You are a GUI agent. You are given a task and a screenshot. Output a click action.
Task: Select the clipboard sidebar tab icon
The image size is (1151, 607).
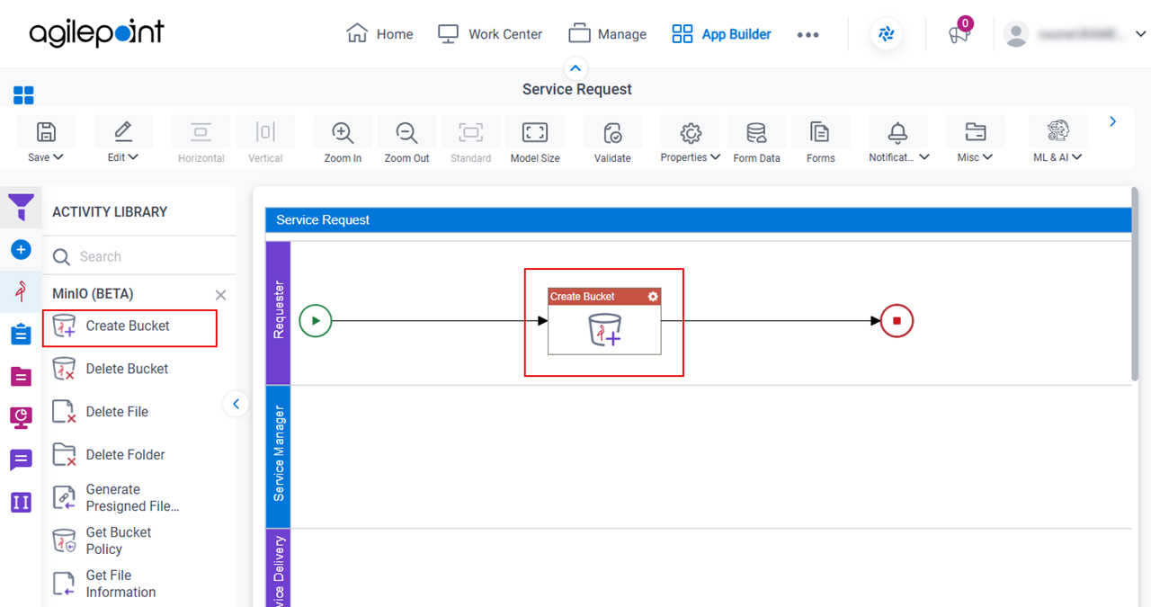click(21, 334)
